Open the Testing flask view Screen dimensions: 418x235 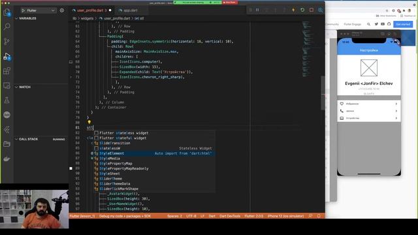tap(7, 100)
